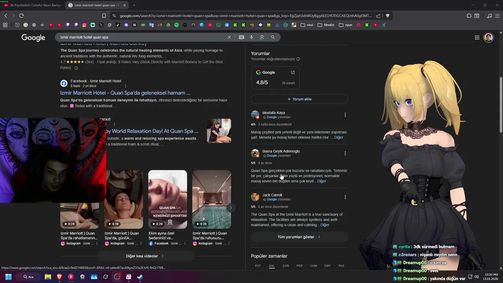Open the filmdizi bookmarks folder
This screenshot has height=283, width=503.
point(326,25)
